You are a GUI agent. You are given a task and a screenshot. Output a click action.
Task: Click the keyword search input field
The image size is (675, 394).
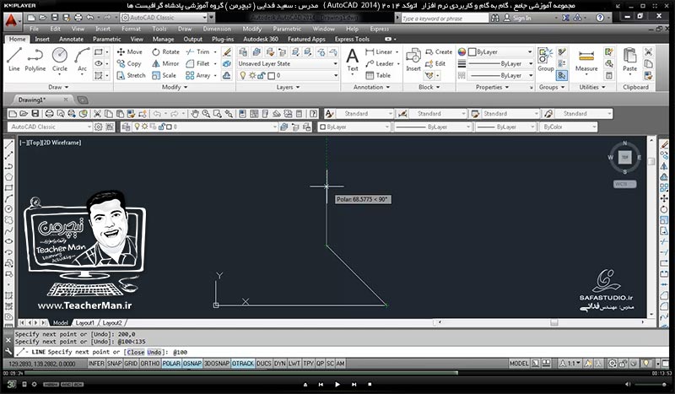pos(444,19)
